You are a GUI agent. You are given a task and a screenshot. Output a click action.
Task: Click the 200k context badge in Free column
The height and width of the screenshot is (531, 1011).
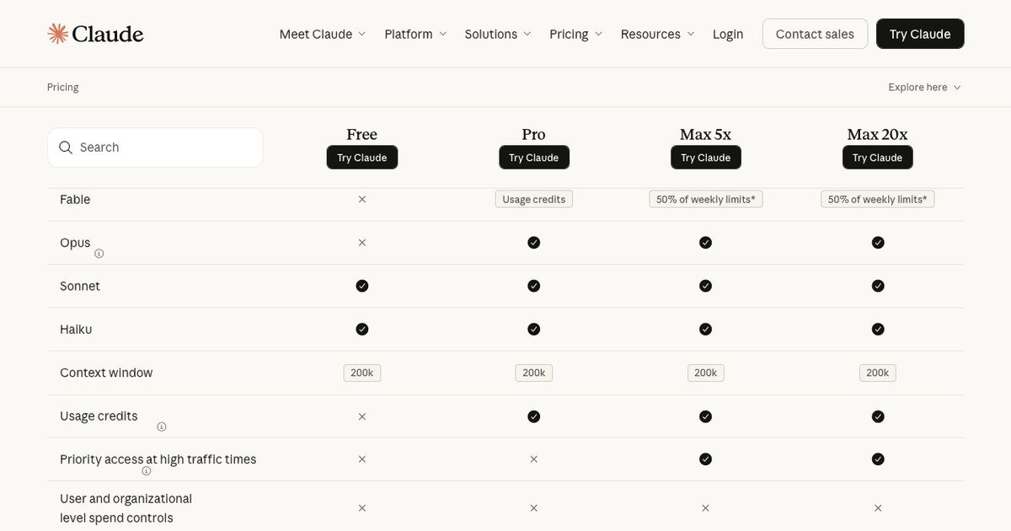[362, 373]
